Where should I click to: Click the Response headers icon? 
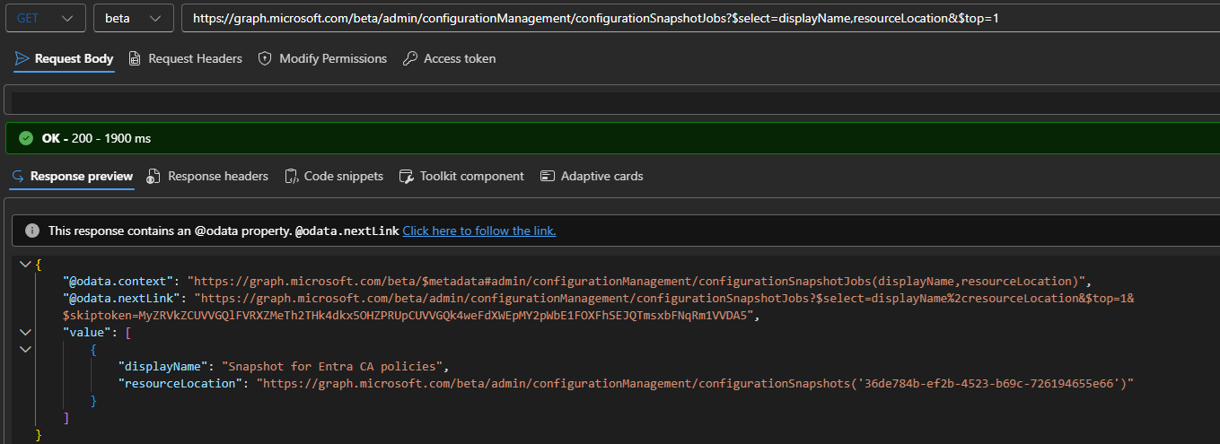(x=154, y=176)
